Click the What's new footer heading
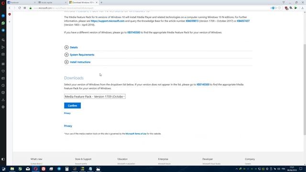The image size is (306, 172). pos(36,159)
